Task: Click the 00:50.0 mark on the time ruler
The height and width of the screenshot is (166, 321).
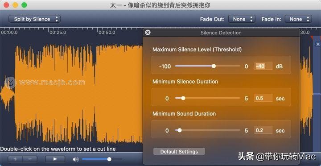Action: pos(107,33)
